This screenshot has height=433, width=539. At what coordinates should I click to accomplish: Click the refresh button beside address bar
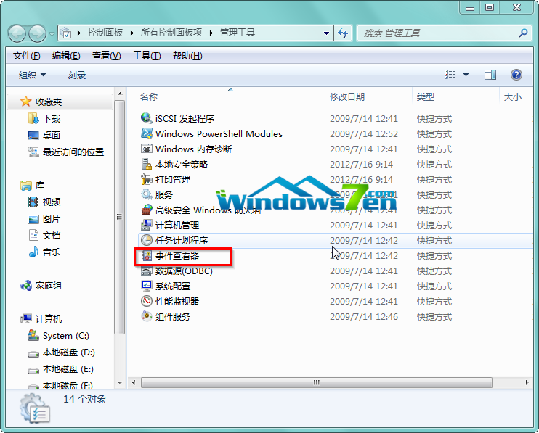pyautogui.click(x=344, y=33)
